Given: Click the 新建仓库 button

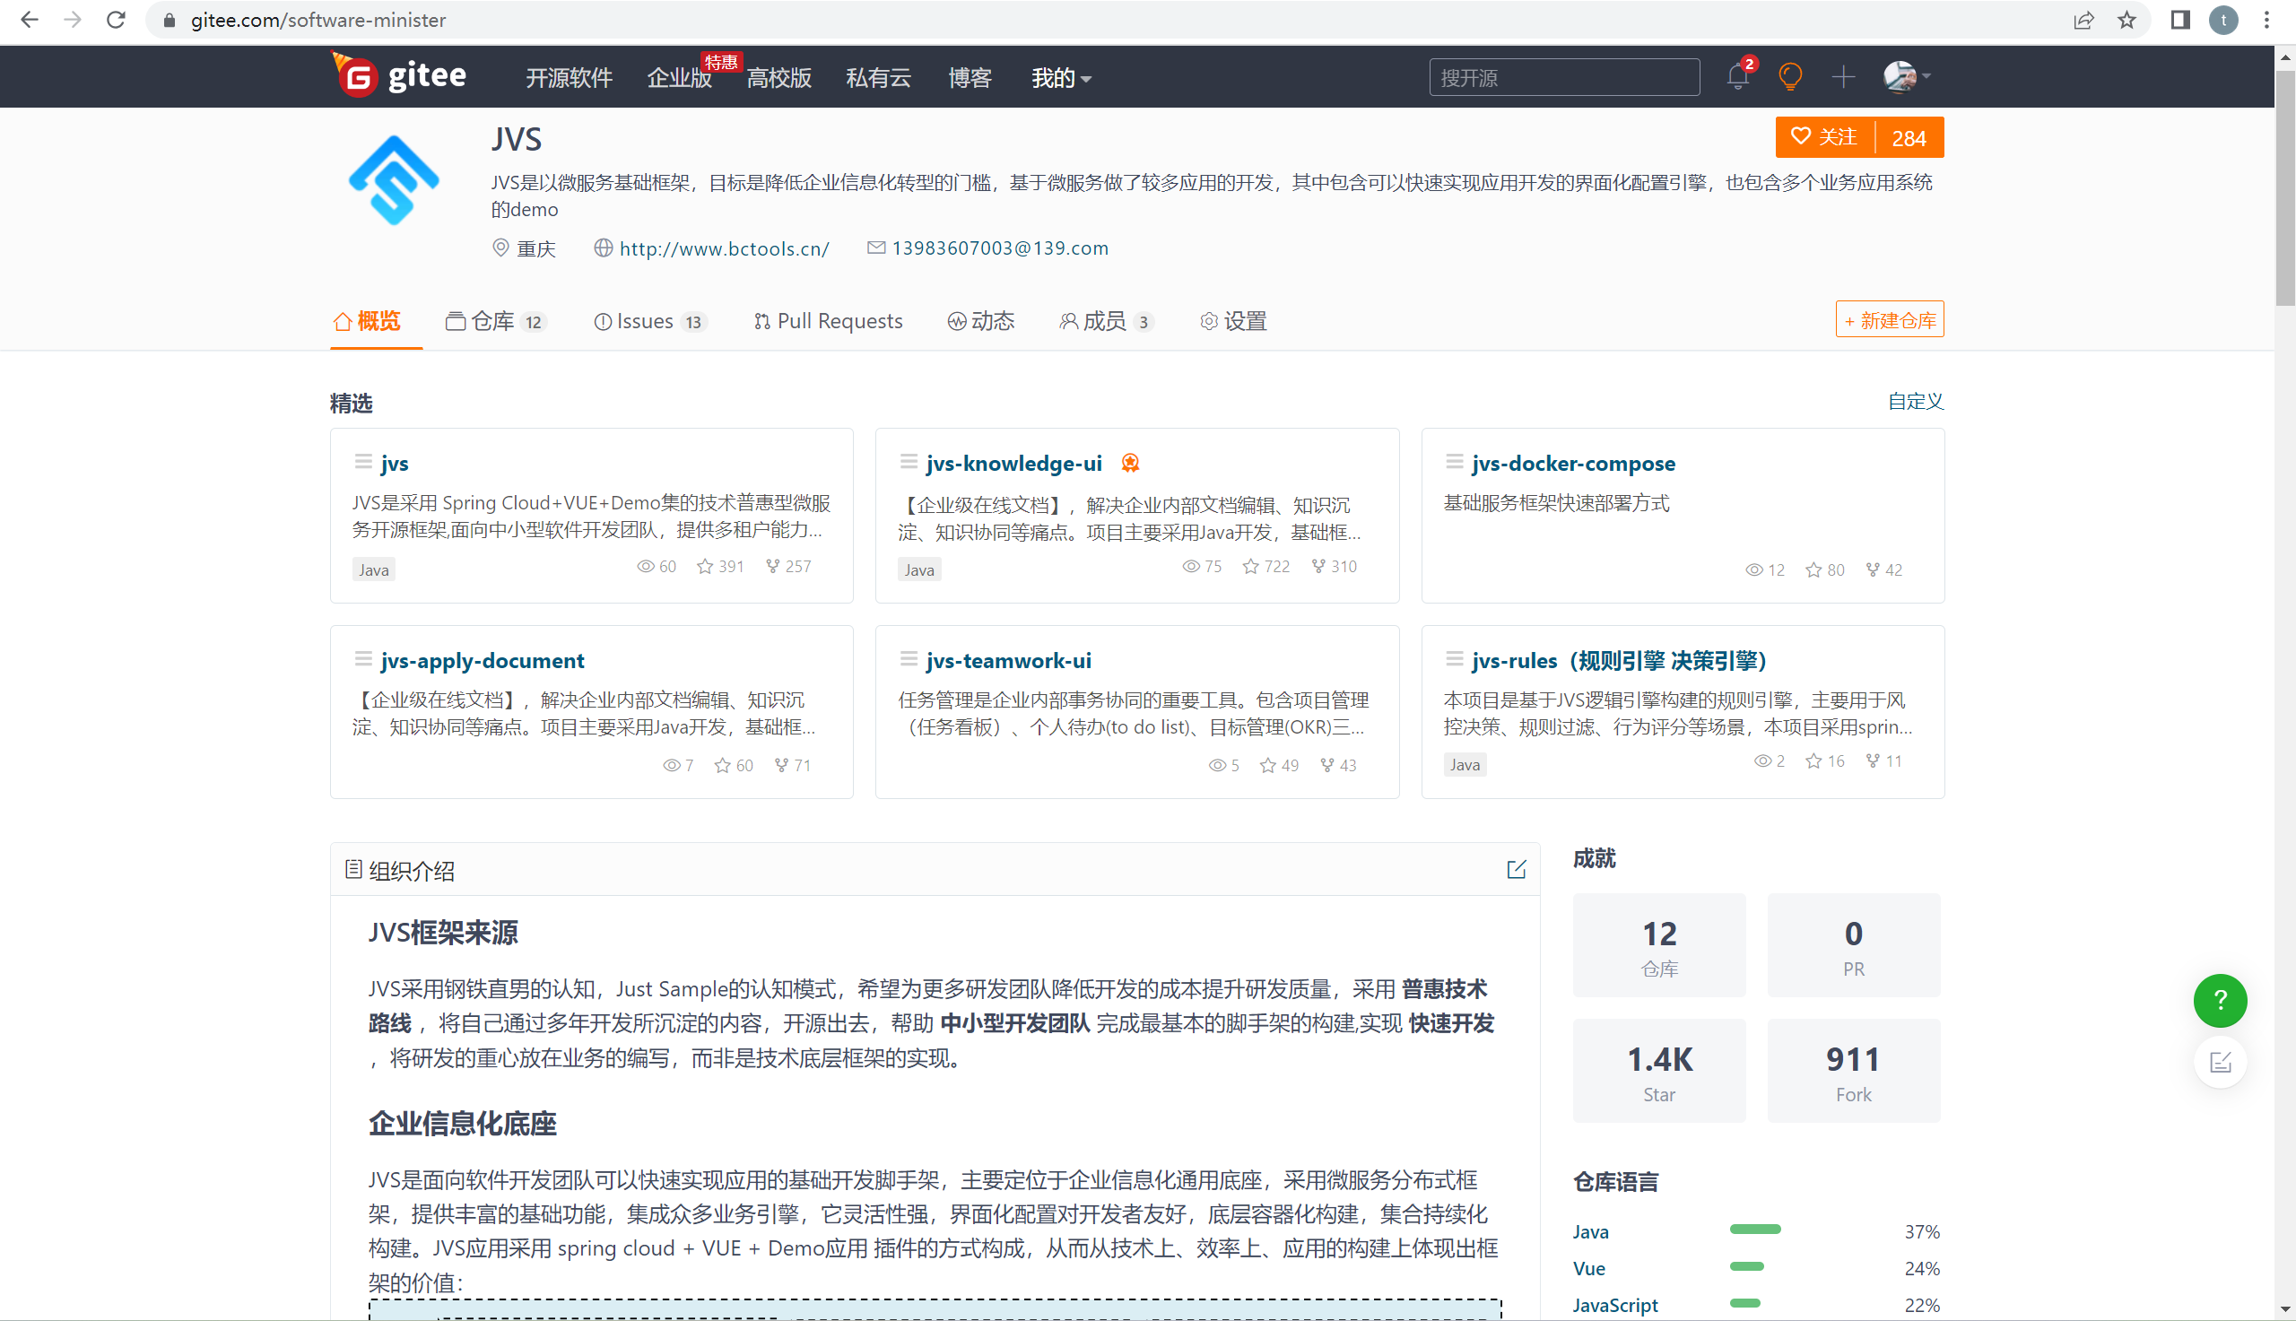Looking at the screenshot, I should pos(1890,319).
